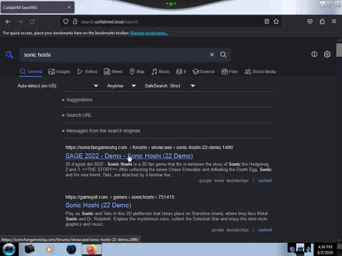Switch to Social Media category
342x256 pixels.
(x=260, y=72)
